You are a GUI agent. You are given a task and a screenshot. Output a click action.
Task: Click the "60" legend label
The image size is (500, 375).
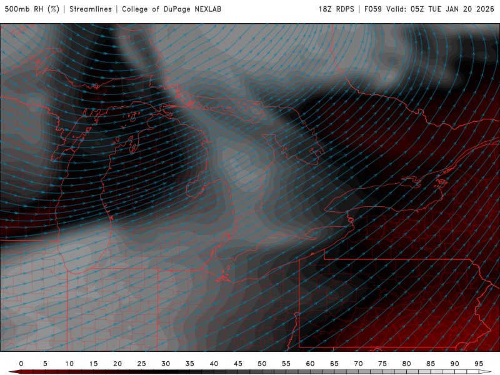(x=310, y=364)
